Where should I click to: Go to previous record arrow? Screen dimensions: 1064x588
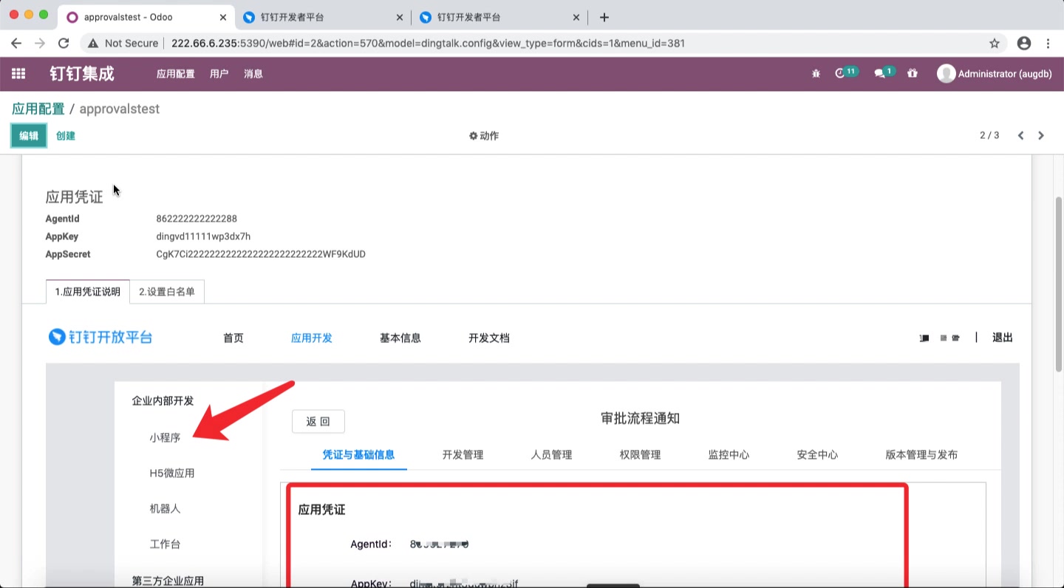(x=1020, y=136)
